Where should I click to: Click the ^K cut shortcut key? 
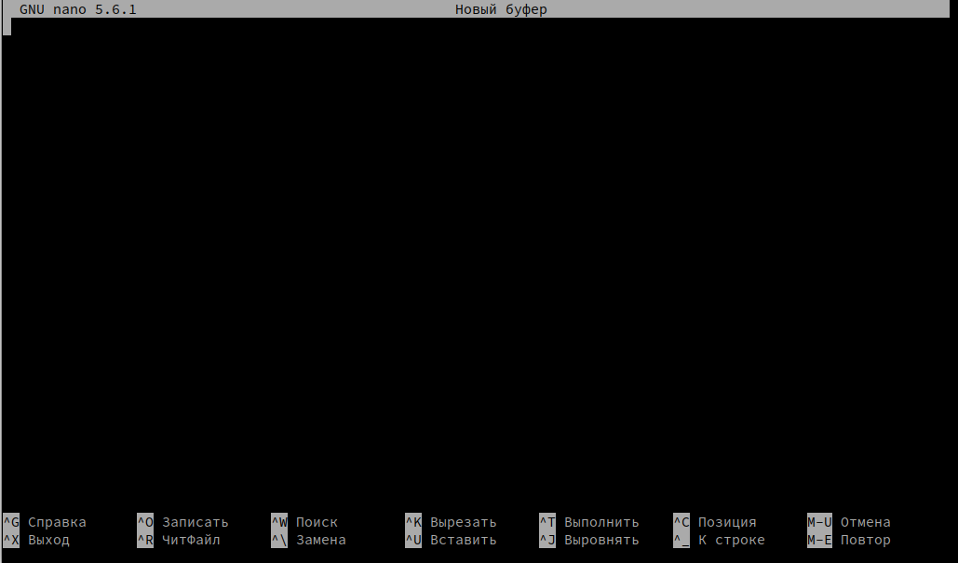[413, 522]
